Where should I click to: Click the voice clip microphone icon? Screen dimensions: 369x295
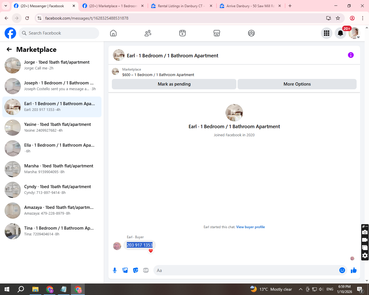point(115,270)
